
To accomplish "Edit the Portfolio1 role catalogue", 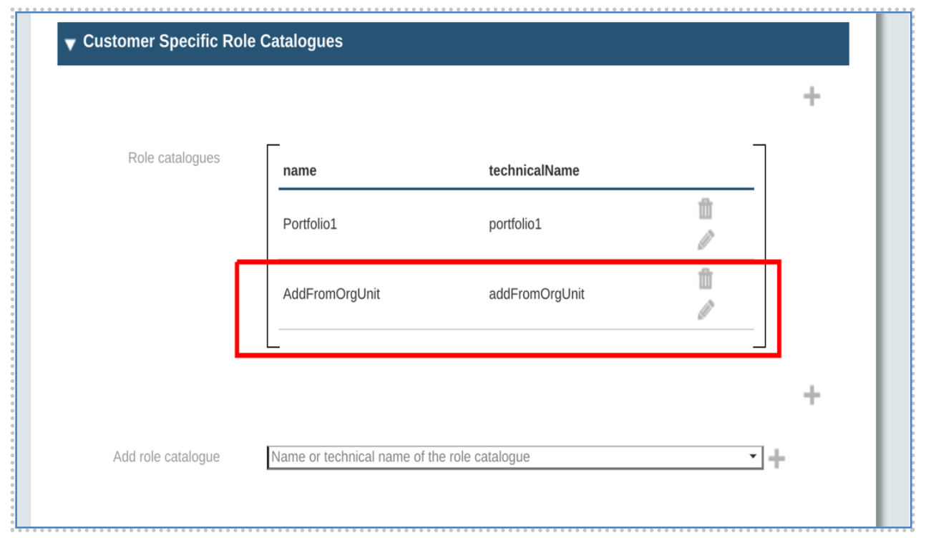I will 705,240.
